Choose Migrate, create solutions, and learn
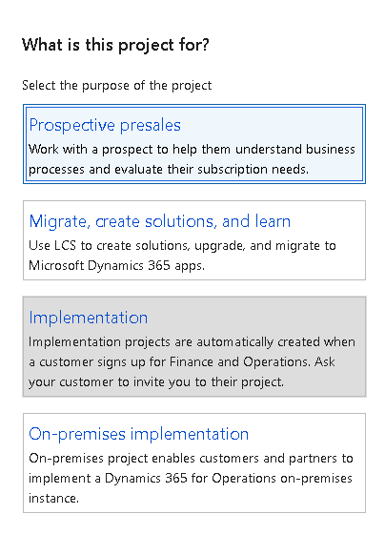This screenshot has width=385, height=535. [194, 240]
